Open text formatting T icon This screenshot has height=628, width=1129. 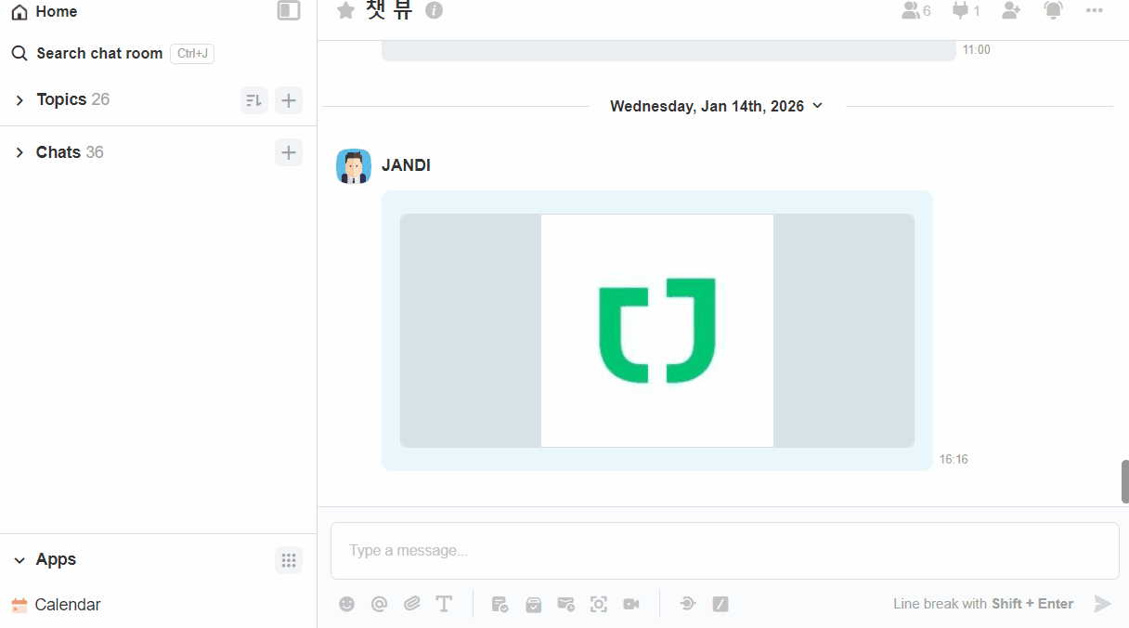(x=444, y=604)
